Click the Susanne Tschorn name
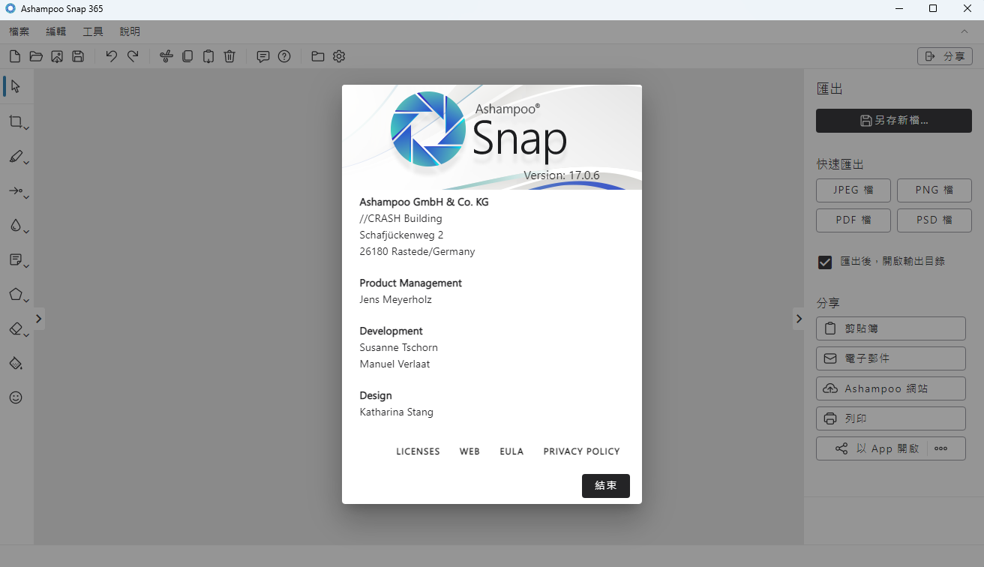 click(399, 348)
